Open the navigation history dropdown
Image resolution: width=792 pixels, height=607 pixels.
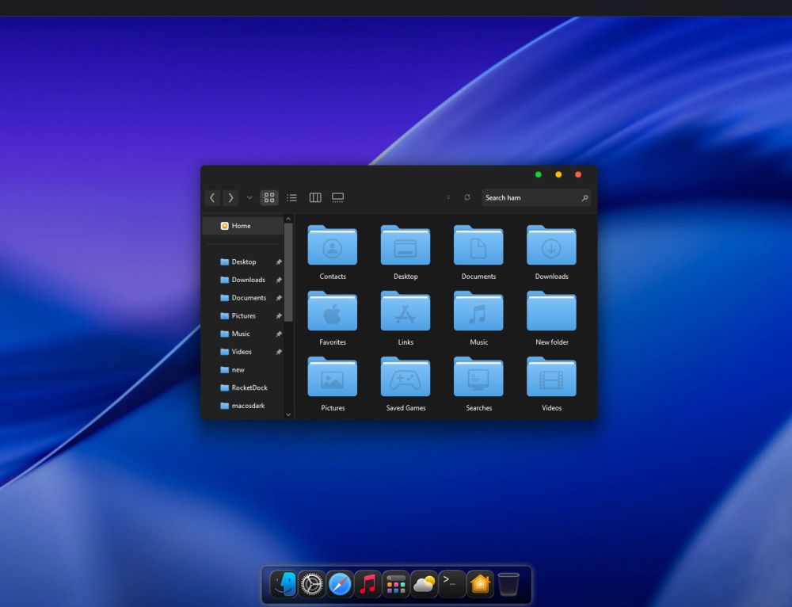(x=249, y=197)
